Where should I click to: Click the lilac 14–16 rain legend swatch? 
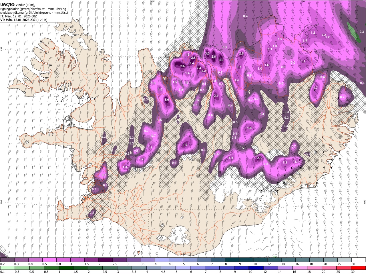286,268
